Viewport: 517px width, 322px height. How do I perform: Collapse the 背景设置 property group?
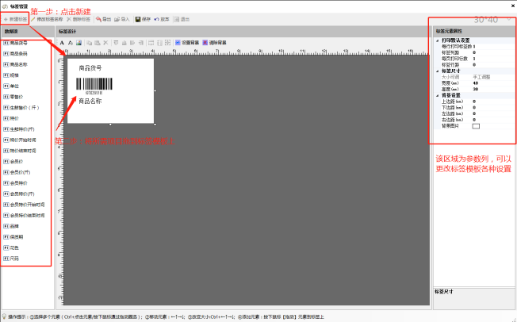click(x=438, y=96)
